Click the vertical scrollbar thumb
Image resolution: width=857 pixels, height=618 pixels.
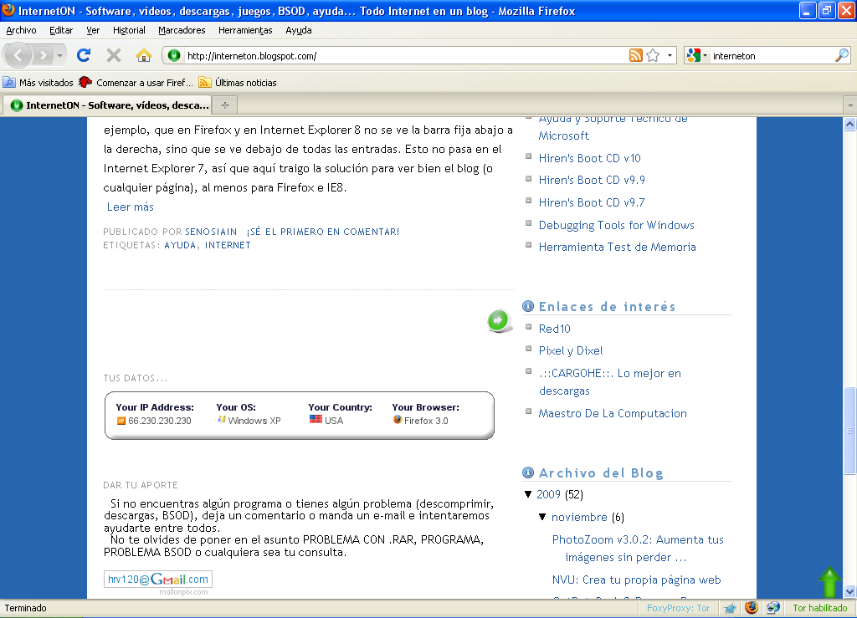[x=850, y=431]
